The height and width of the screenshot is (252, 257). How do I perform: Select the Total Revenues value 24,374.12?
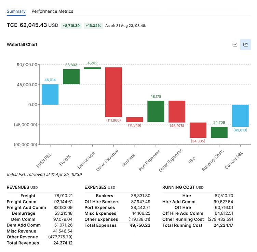[x=63, y=243]
